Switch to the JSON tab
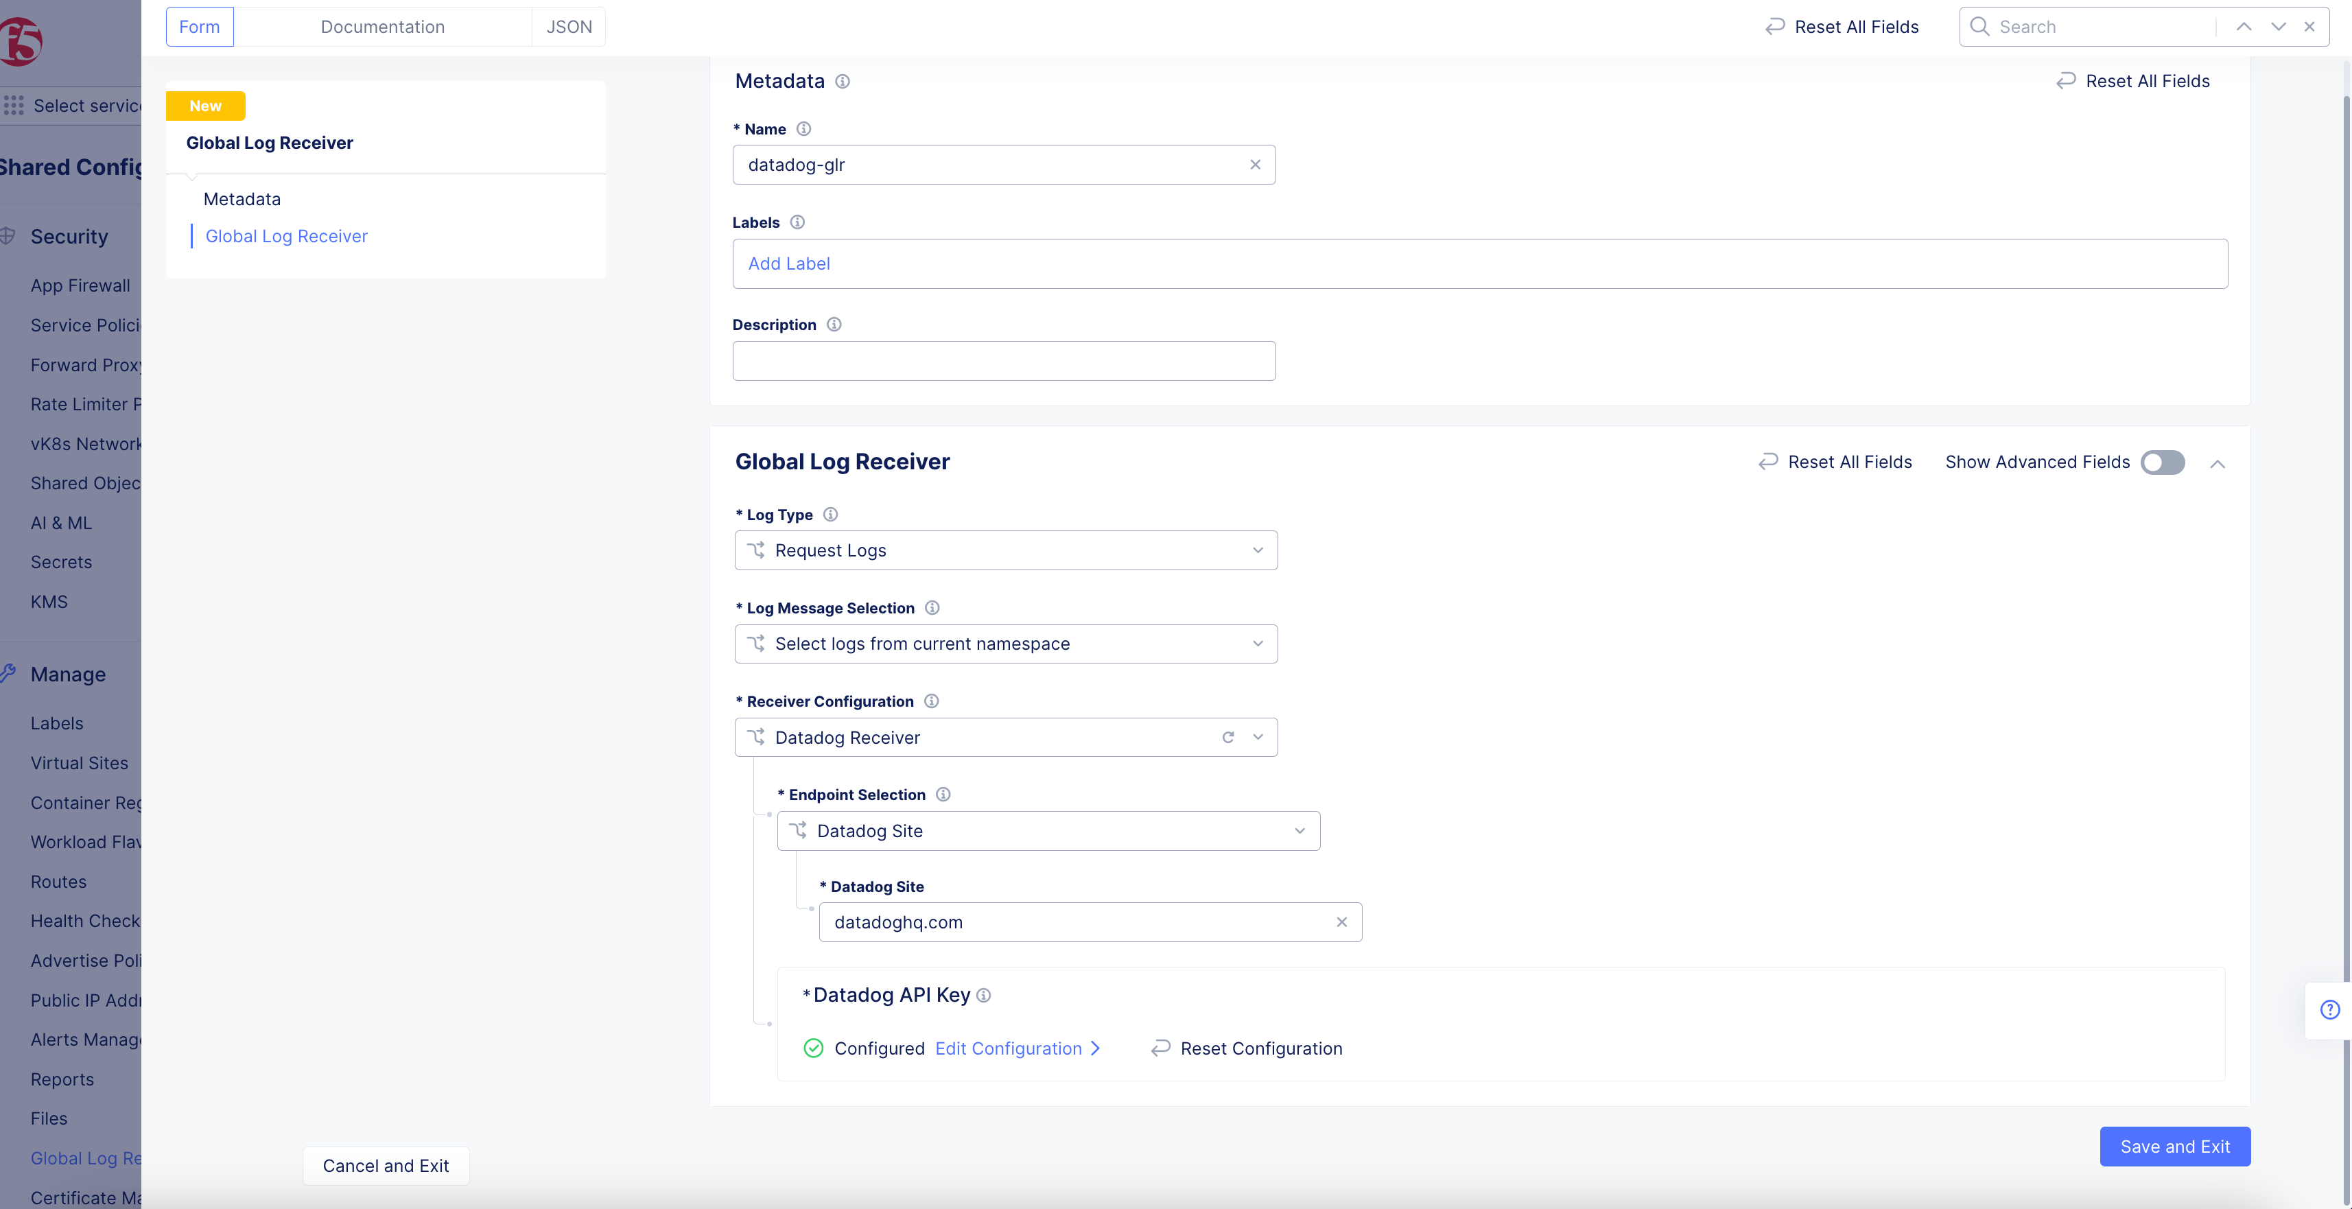 pyautogui.click(x=568, y=27)
